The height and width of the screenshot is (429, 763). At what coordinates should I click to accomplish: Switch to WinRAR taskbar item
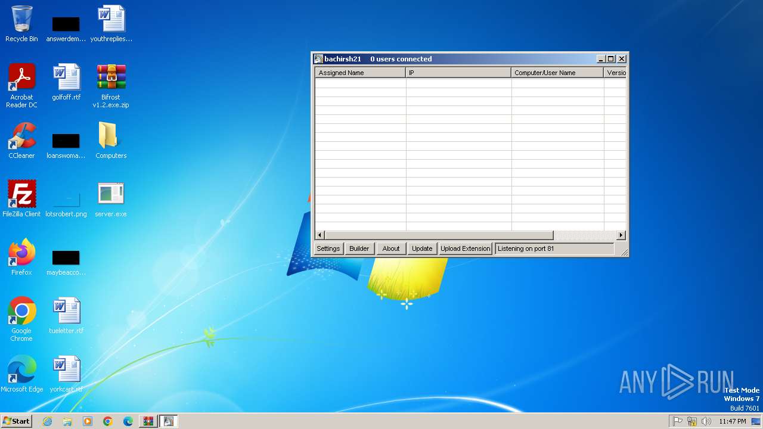148,421
